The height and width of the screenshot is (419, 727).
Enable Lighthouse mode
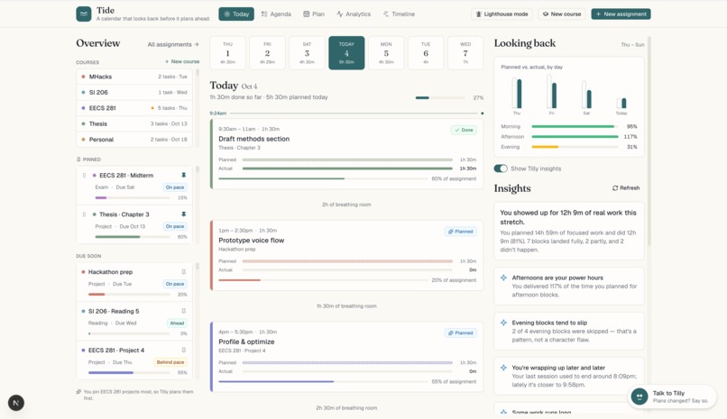tap(502, 14)
